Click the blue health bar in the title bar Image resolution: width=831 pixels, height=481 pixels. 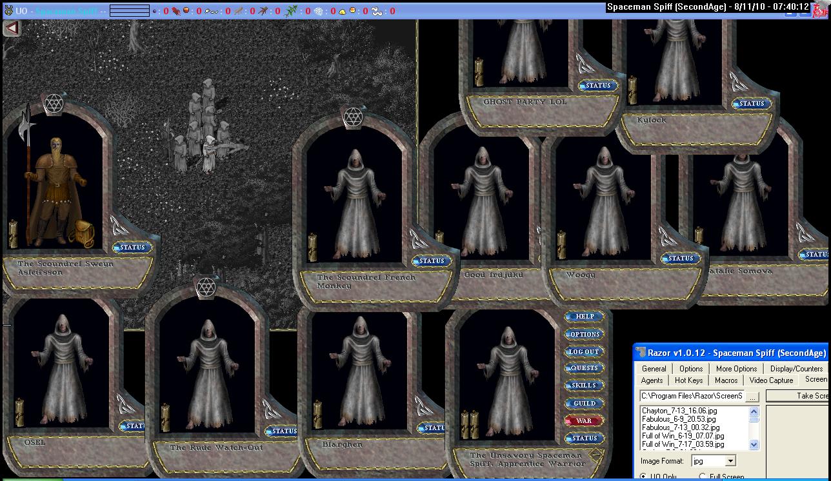[129, 11]
